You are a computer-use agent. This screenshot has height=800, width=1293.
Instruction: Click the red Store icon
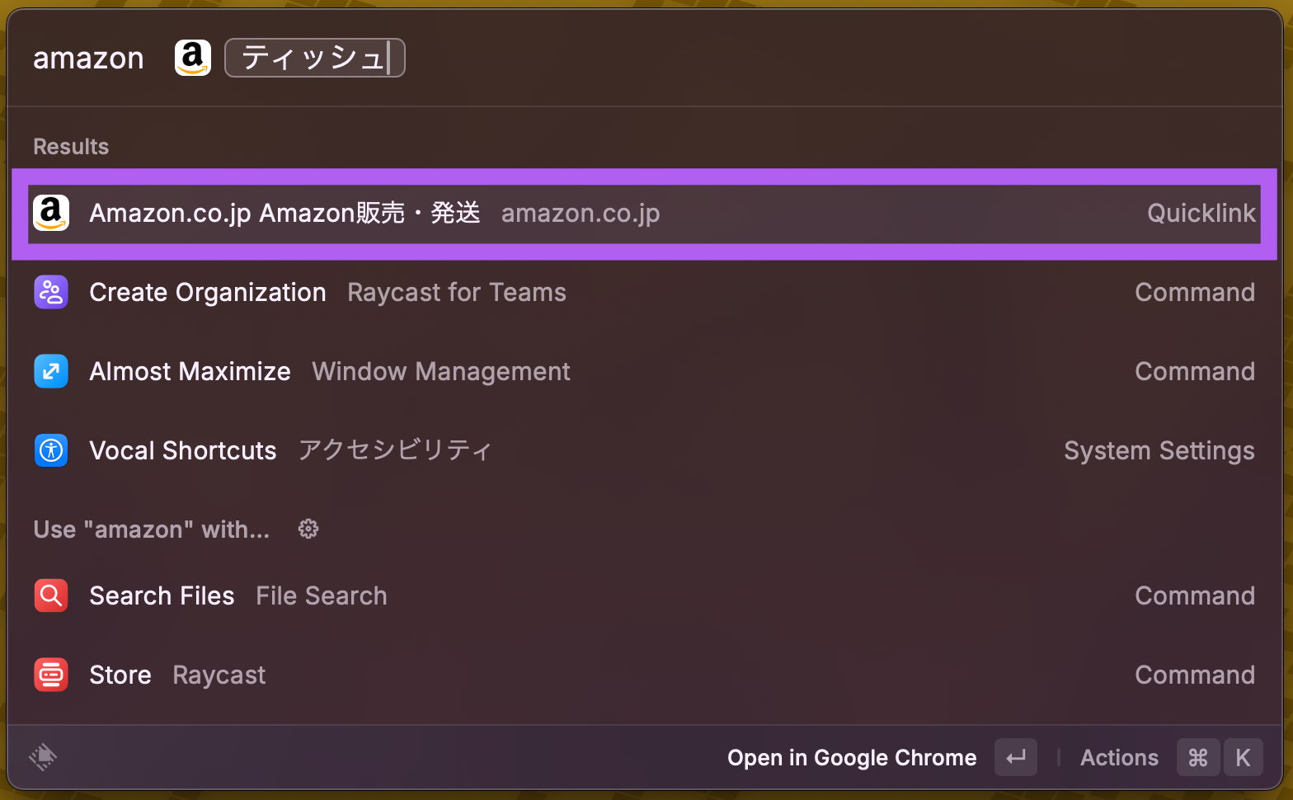pyautogui.click(x=51, y=675)
